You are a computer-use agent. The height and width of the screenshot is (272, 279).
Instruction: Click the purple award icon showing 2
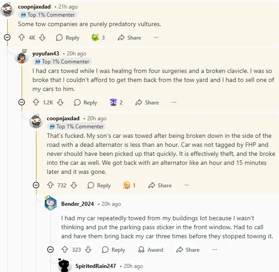pyautogui.click(x=113, y=103)
